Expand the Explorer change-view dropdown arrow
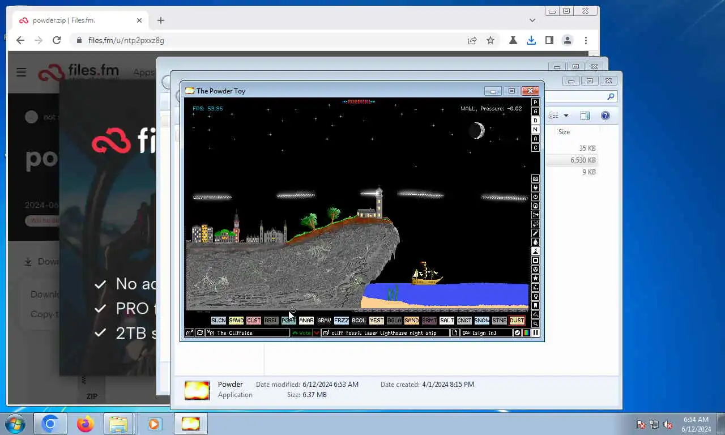Image resolution: width=725 pixels, height=435 pixels. pyautogui.click(x=566, y=116)
